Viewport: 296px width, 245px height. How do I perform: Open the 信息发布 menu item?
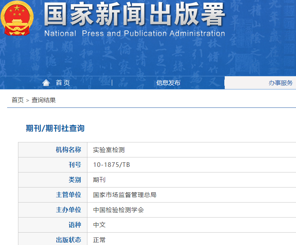tap(168, 83)
